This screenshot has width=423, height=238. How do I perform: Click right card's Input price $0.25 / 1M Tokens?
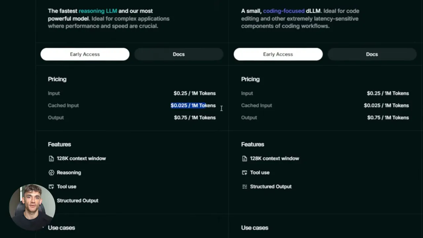[388, 93]
